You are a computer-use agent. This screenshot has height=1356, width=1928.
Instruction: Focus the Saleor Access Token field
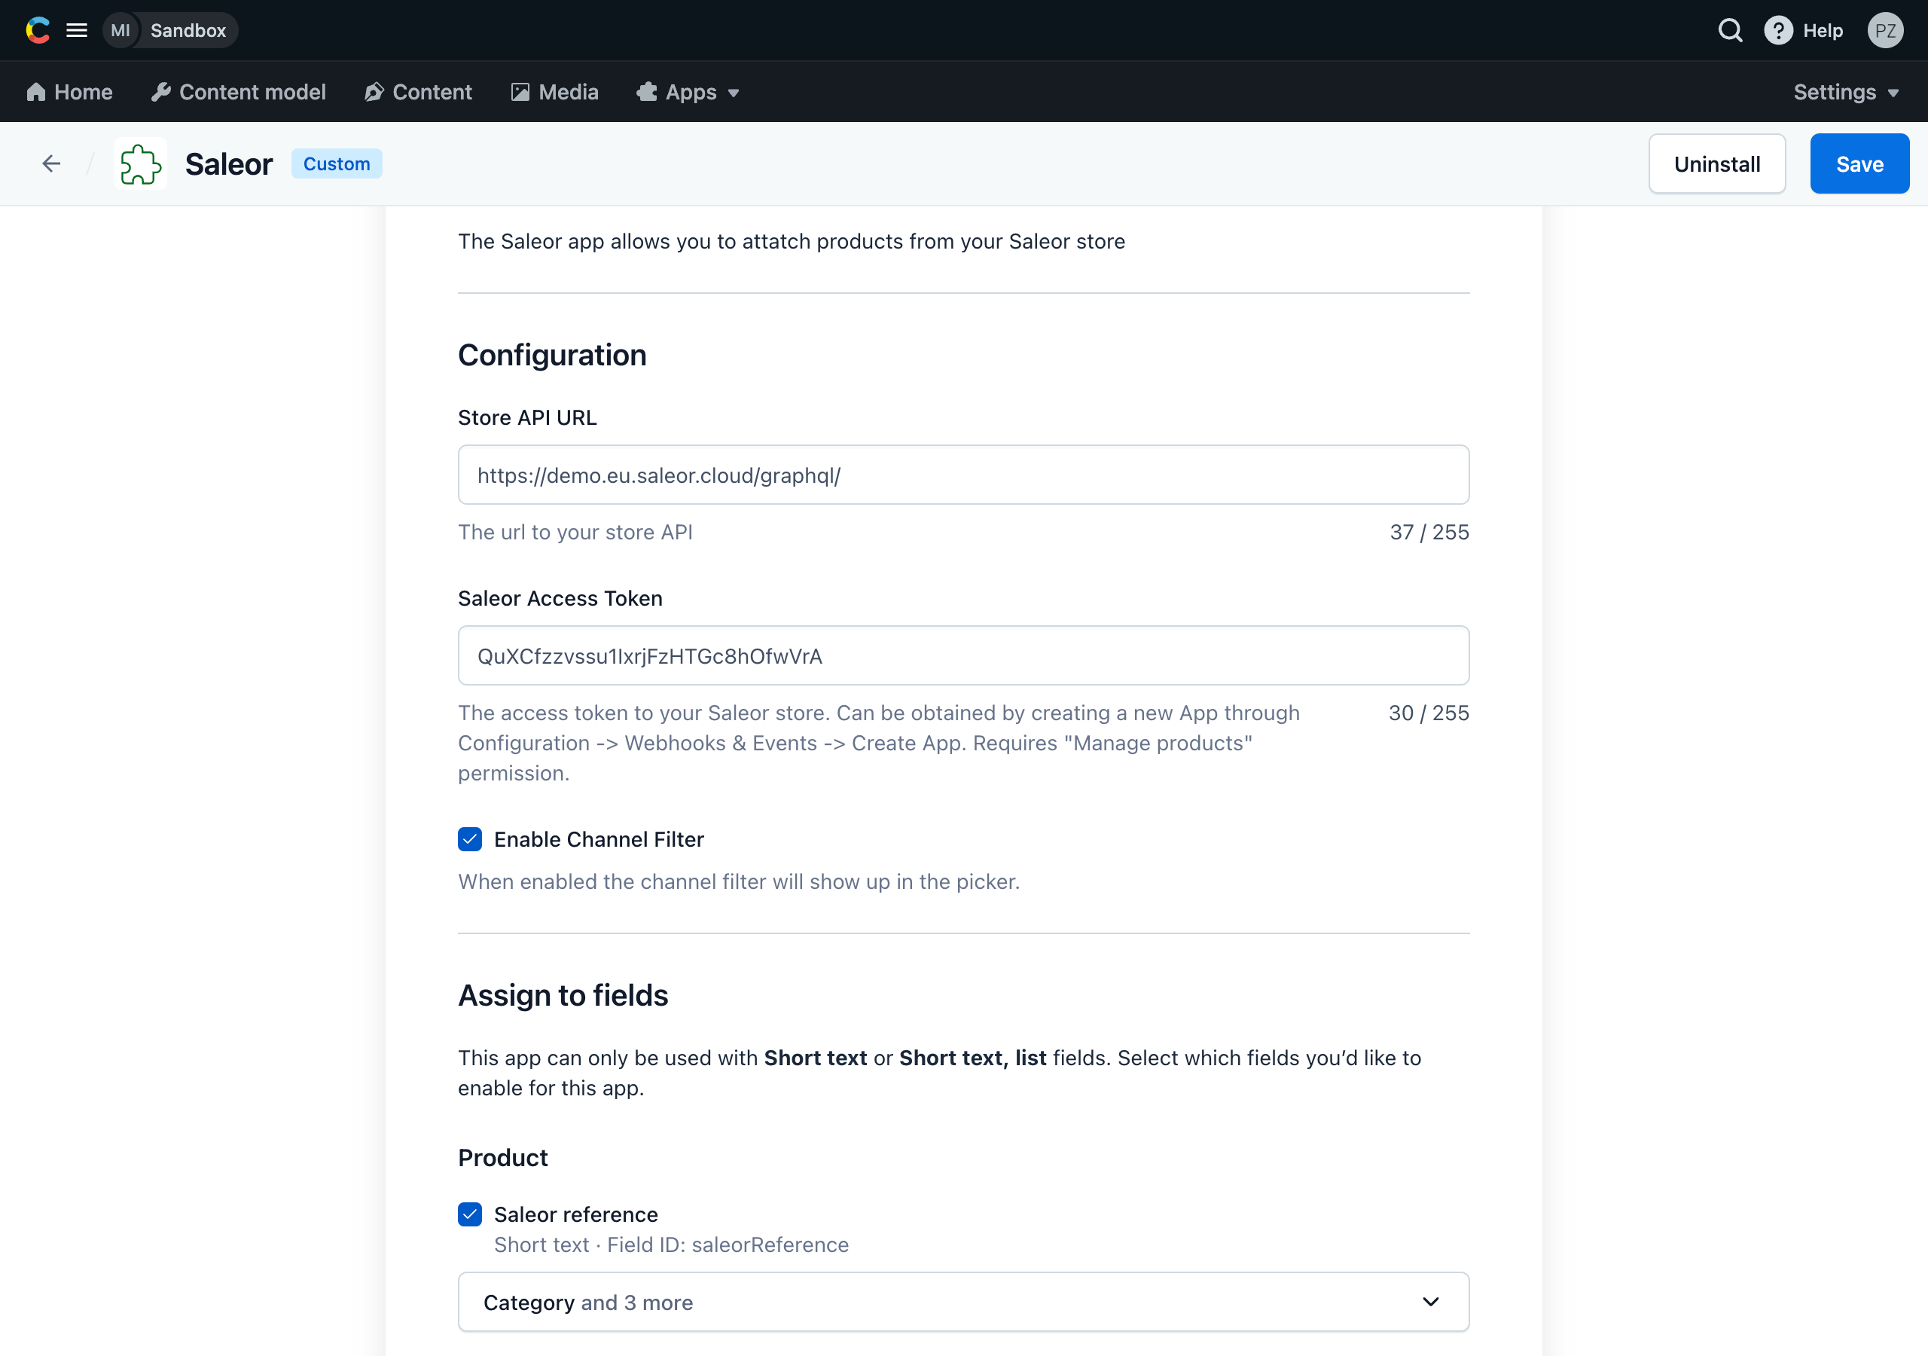tap(963, 655)
